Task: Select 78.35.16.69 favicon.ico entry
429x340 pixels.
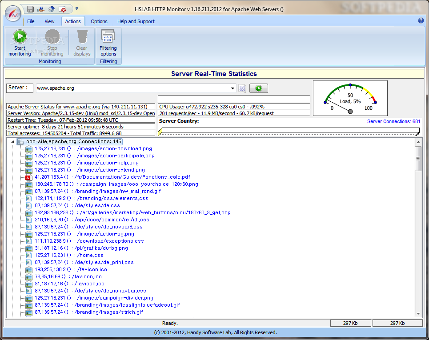Action: pyautogui.click(x=68, y=276)
